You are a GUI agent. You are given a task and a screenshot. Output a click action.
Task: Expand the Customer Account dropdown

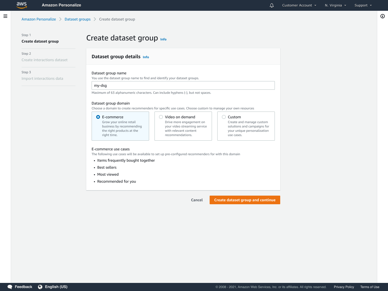click(299, 5)
